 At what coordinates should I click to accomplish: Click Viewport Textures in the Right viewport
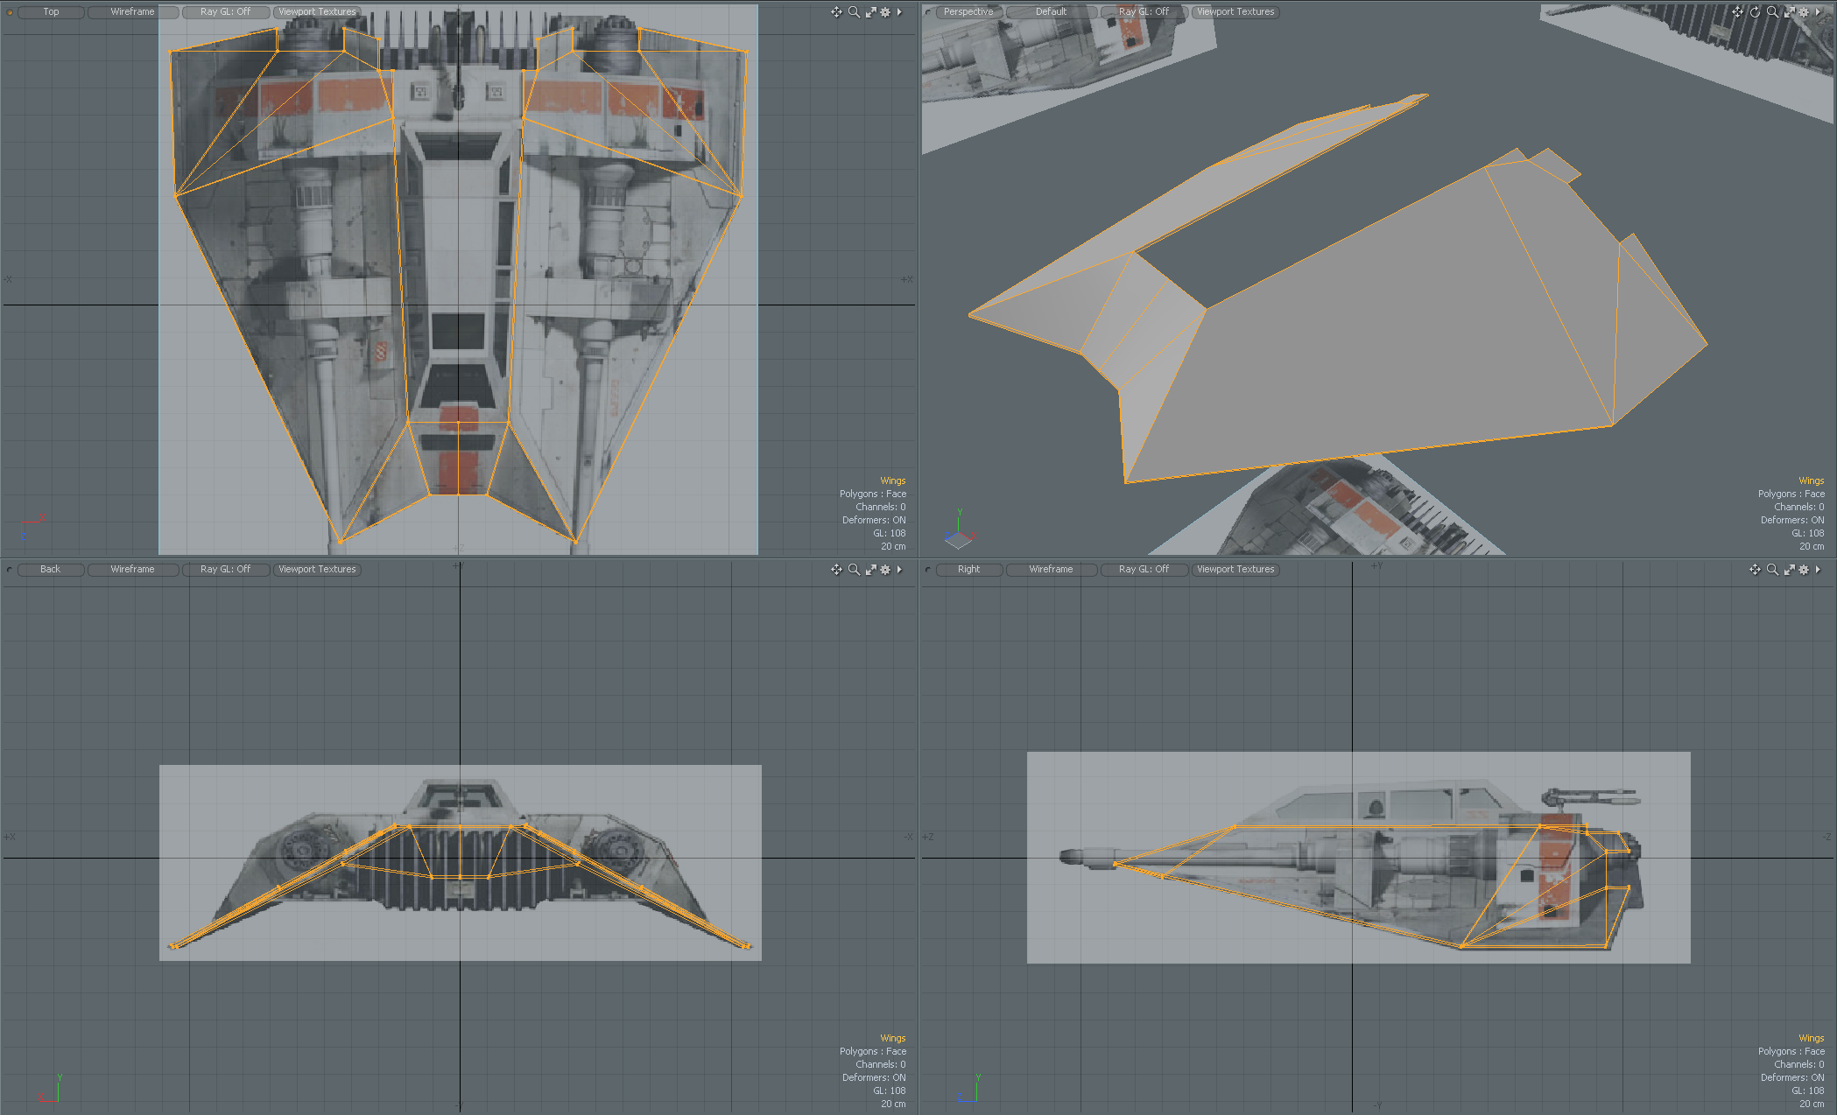pyautogui.click(x=1235, y=569)
